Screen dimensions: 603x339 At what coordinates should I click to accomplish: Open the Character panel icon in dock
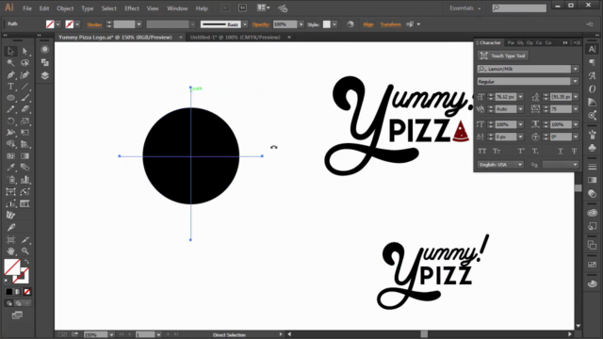click(x=593, y=49)
